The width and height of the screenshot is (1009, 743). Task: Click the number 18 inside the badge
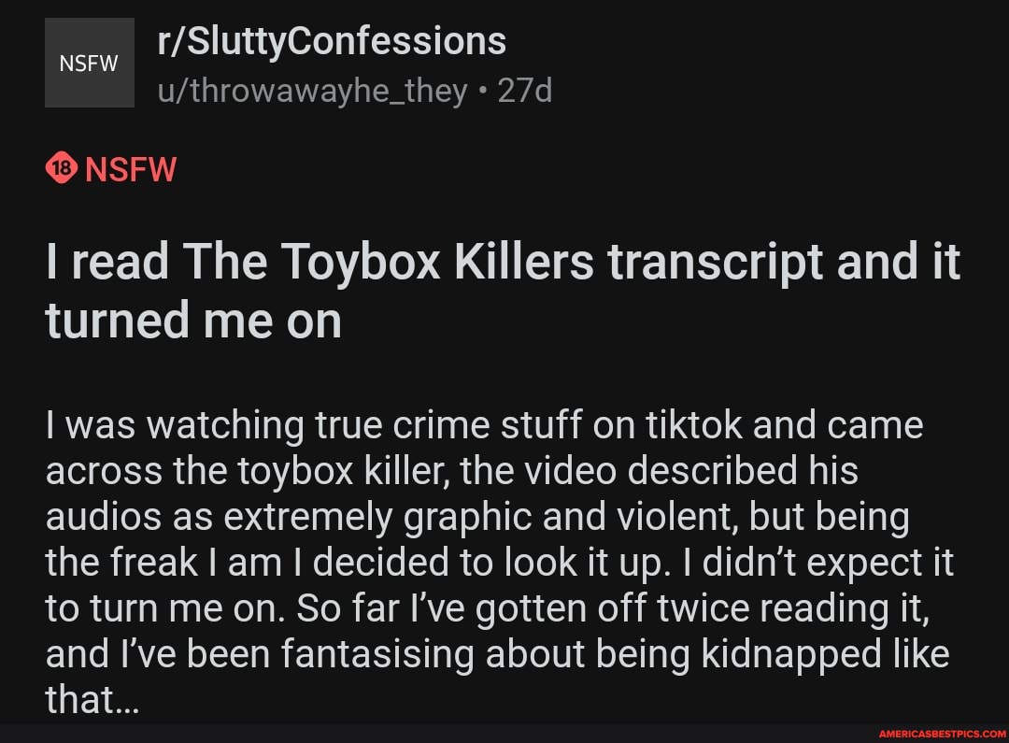(x=62, y=166)
